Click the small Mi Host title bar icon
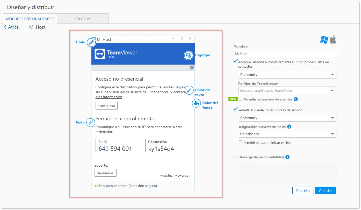Screen dimensions: 361x210 click(x=94, y=39)
